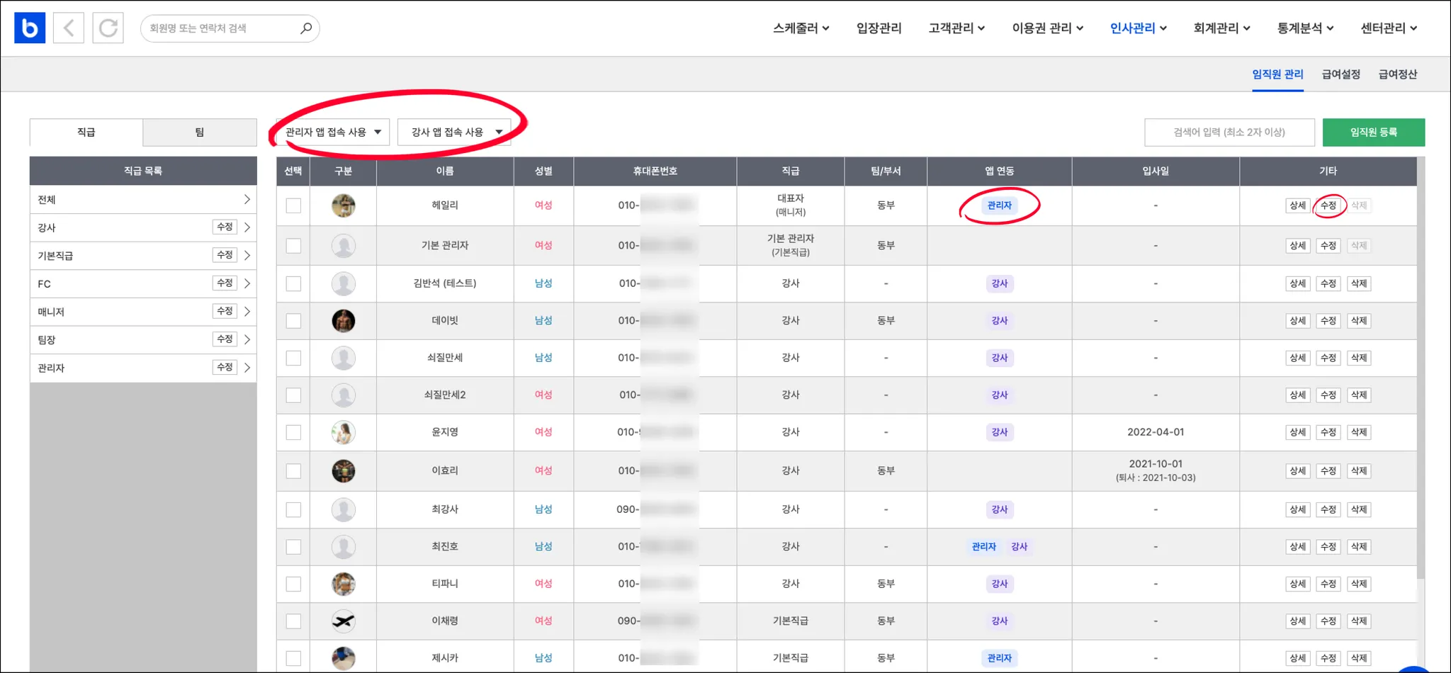Image resolution: width=1451 pixels, height=673 pixels.
Task: Expand the 고객관리 menu
Action: (956, 28)
